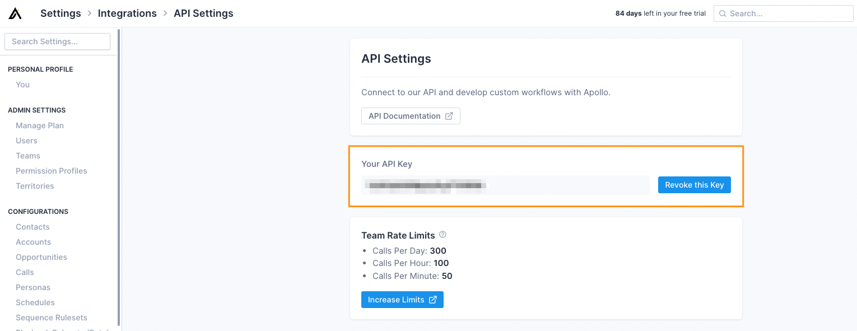Select Permission Profiles in the sidebar
857x331 pixels.
52,171
